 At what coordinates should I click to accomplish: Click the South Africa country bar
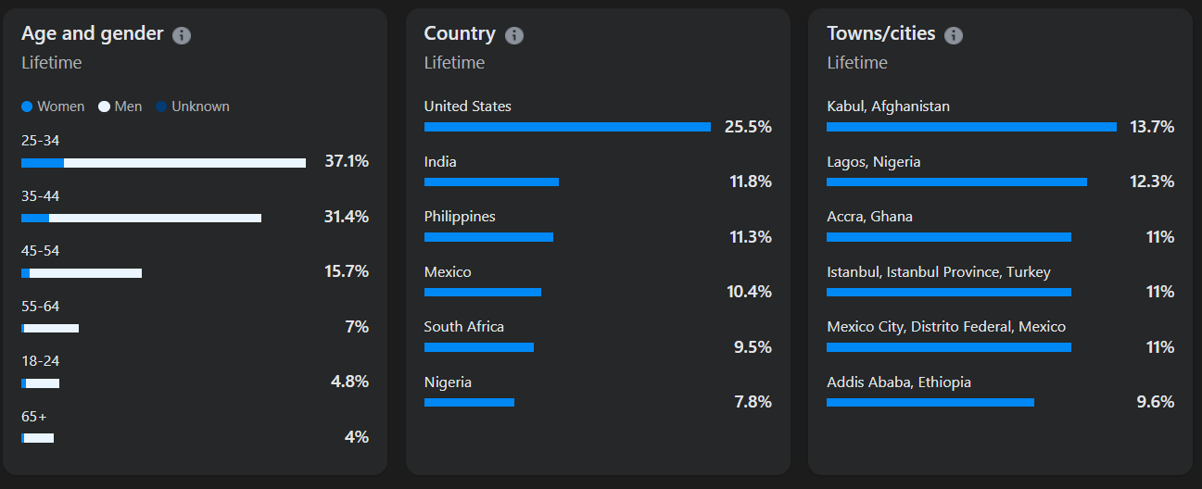click(x=479, y=347)
